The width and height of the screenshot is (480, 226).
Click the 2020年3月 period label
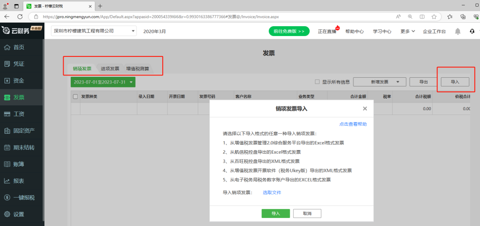[155, 31]
